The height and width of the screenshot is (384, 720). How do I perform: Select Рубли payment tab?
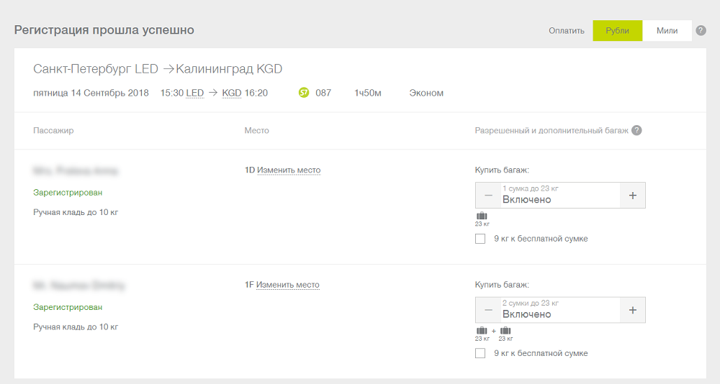pyautogui.click(x=617, y=31)
